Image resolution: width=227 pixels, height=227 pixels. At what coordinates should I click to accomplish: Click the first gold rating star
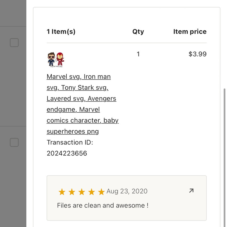(x=62, y=192)
